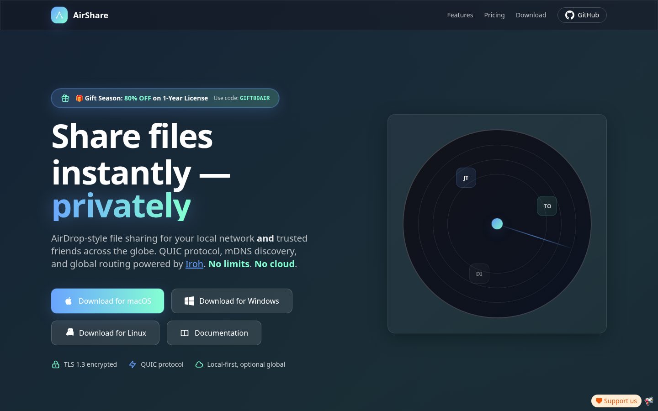Click the cloud icon beside Local-first

coord(199,364)
